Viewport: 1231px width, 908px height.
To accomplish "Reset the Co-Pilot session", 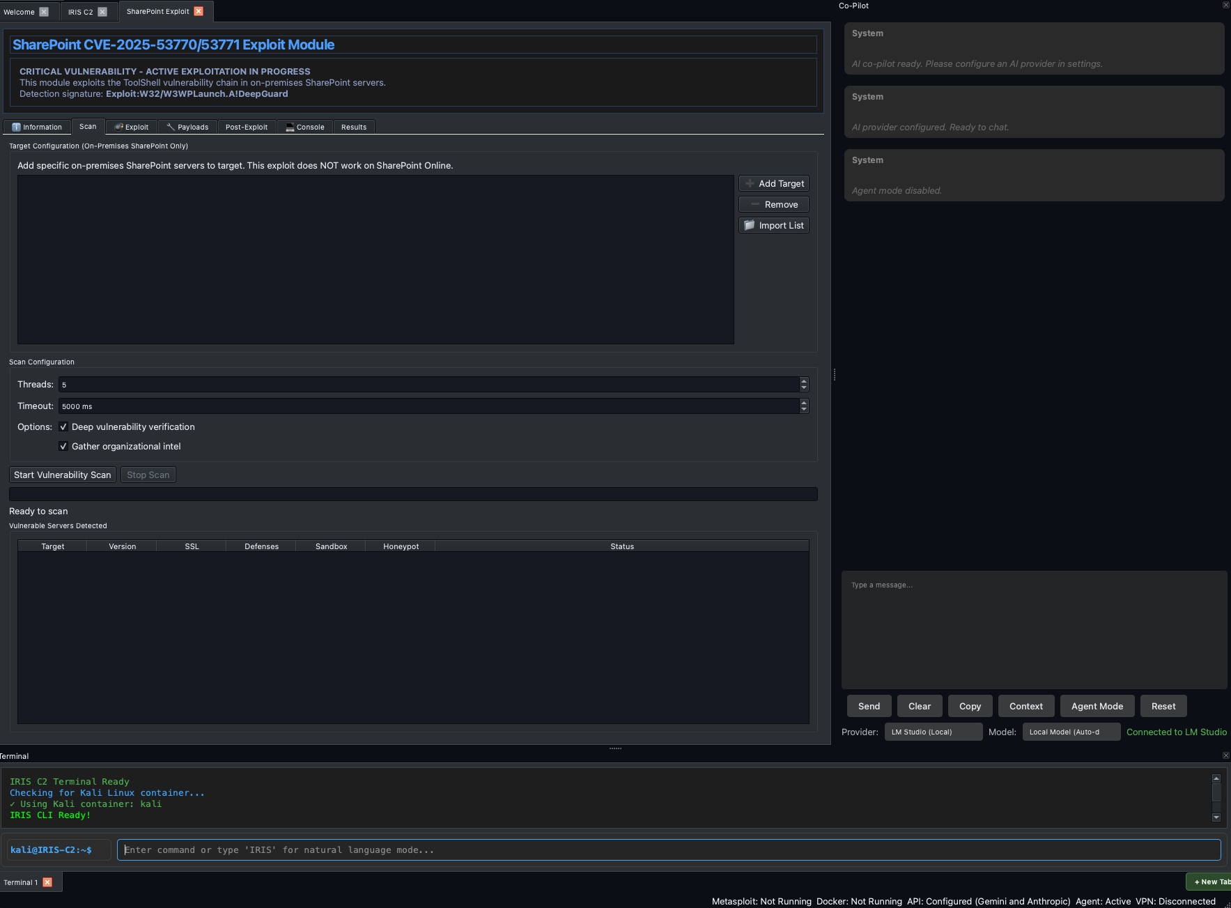I will pos(1163,706).
